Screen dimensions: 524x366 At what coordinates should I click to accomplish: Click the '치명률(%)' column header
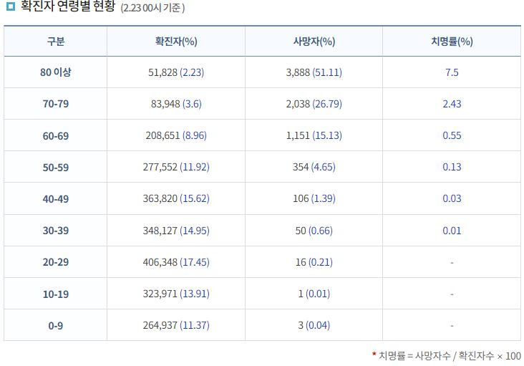[x=452, y=42]
